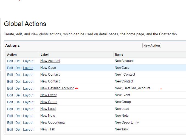The image size is (186, 140).
Task: Edit the New_Contact action row
Action: tap(10, 75)
